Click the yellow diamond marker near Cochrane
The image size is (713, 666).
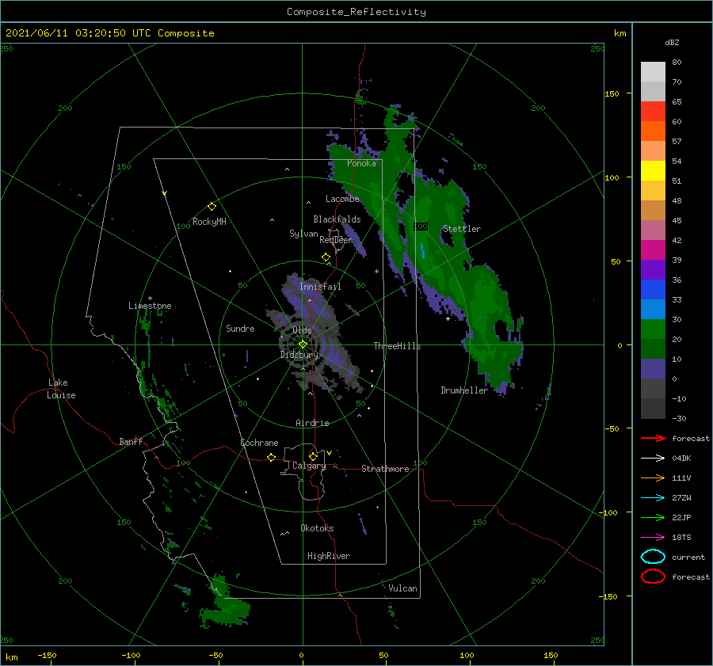[x=271, y=457]
